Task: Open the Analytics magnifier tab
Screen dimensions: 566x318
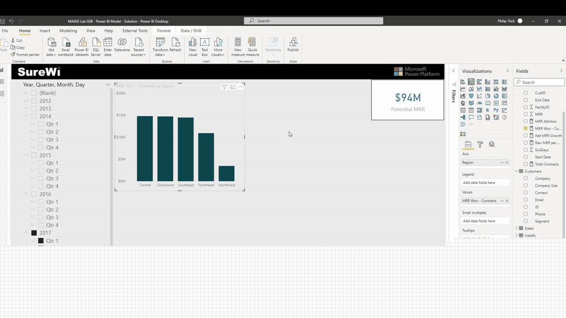Action: click(492, 145)
